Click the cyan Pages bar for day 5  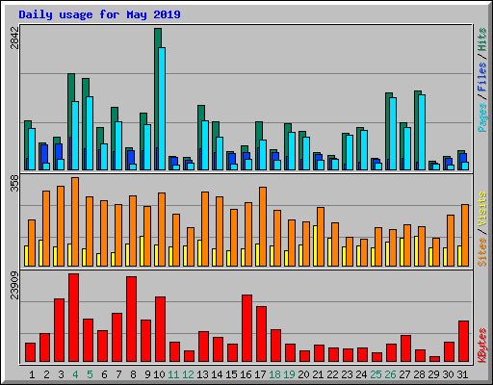90,133
